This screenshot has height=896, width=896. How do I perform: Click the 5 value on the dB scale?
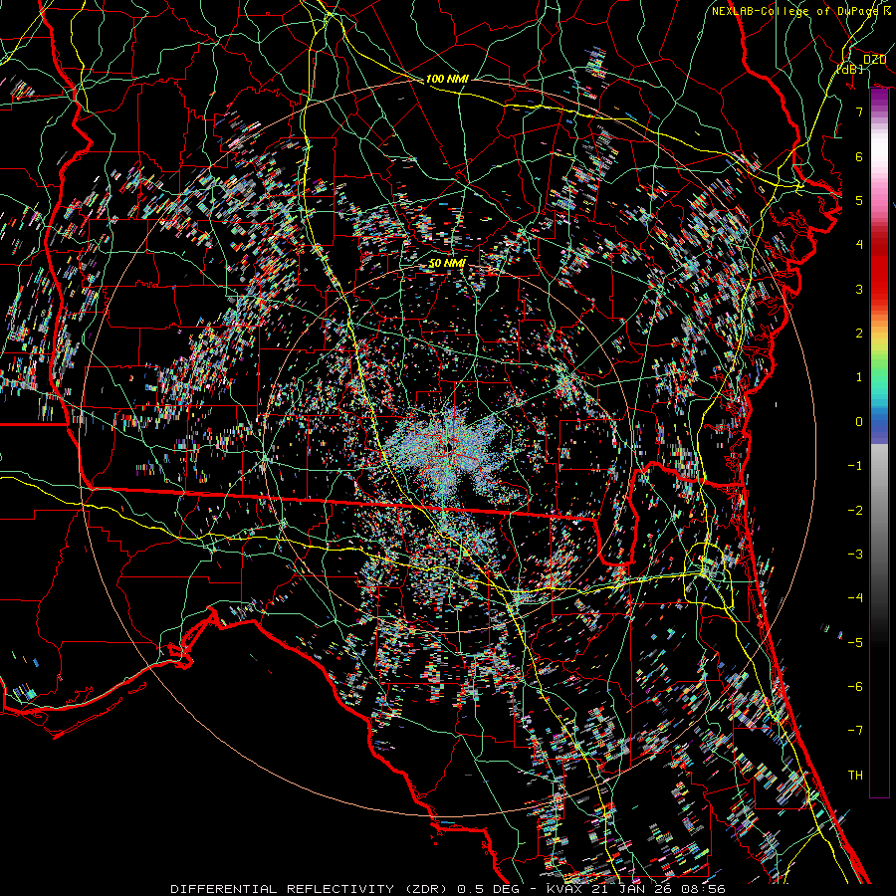[859, 200]
